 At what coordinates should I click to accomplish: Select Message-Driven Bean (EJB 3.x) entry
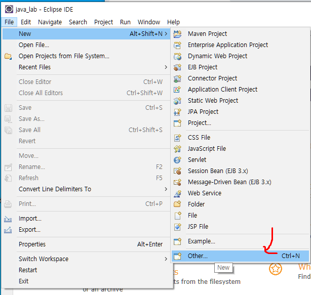[241, 182]
